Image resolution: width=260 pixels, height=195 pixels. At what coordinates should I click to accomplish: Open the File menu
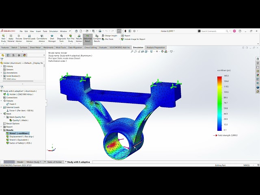tap(21, 31)
